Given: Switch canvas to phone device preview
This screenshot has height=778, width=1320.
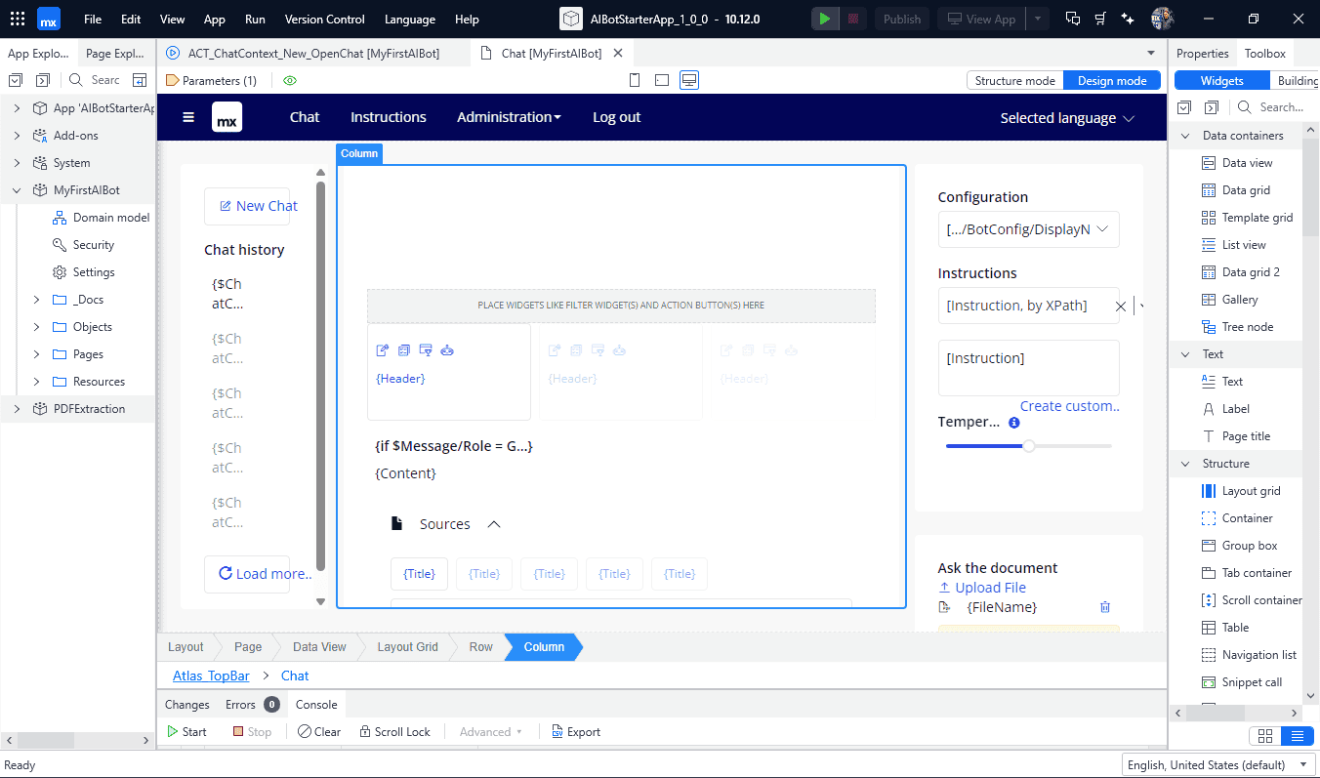Looking at the screenshot, I should (635, 80).
